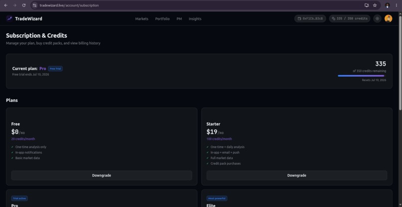The width and height of the screenshot is (402, 207).
Task: Click 'Credit pack purchases' feature
Action: (x=225, y=164)
